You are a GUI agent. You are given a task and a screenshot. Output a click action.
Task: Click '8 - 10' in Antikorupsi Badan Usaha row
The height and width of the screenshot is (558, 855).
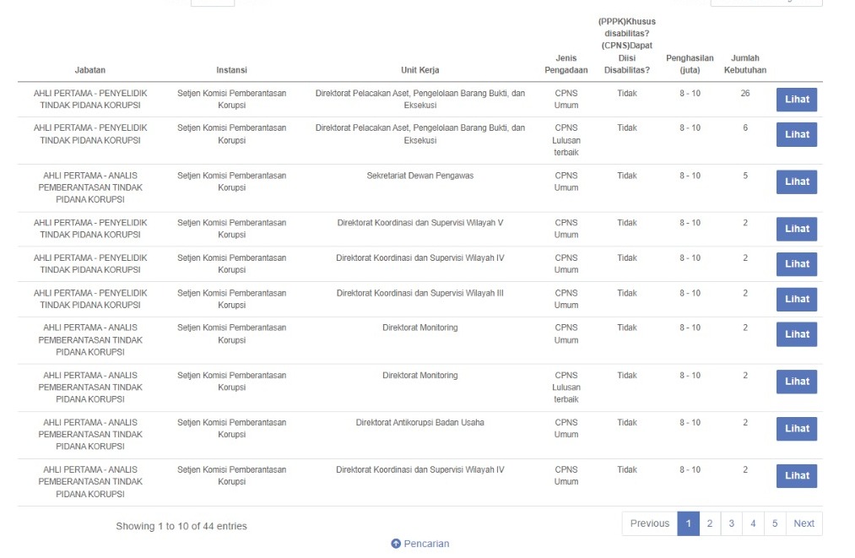pos(690,422)
